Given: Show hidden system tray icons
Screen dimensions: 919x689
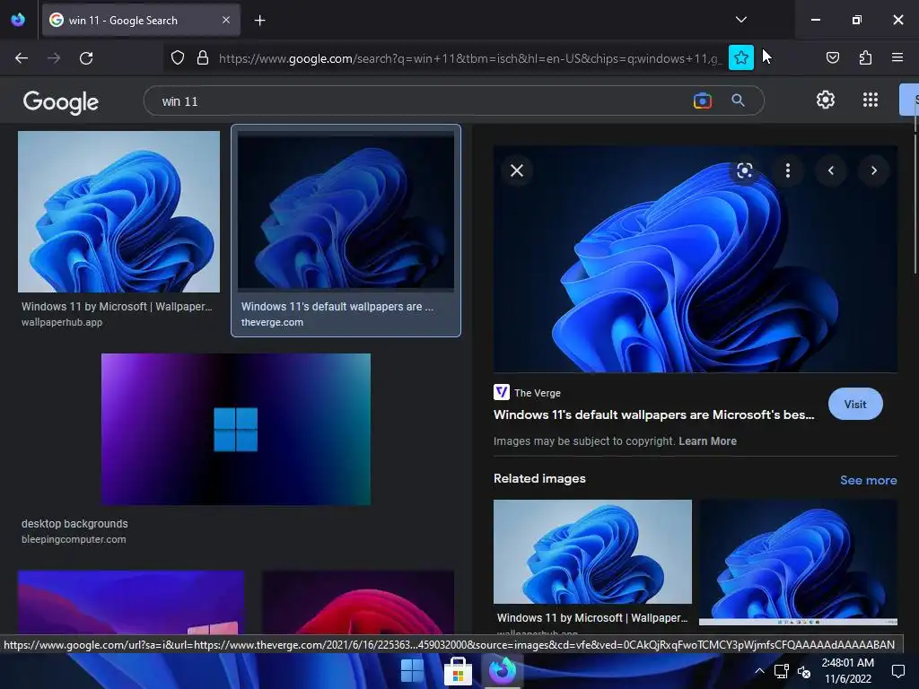Looking at the screenshot, I should [x=759, y=671].
